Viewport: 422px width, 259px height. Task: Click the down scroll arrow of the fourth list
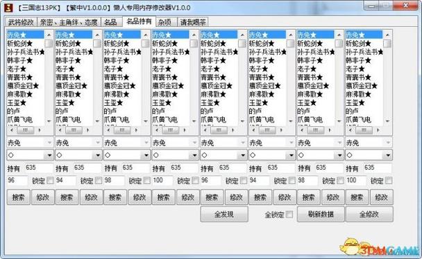194,121
